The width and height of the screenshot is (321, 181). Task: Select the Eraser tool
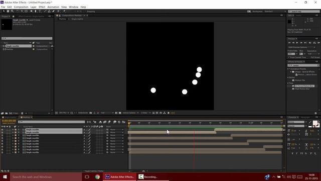tap(54, 11)
